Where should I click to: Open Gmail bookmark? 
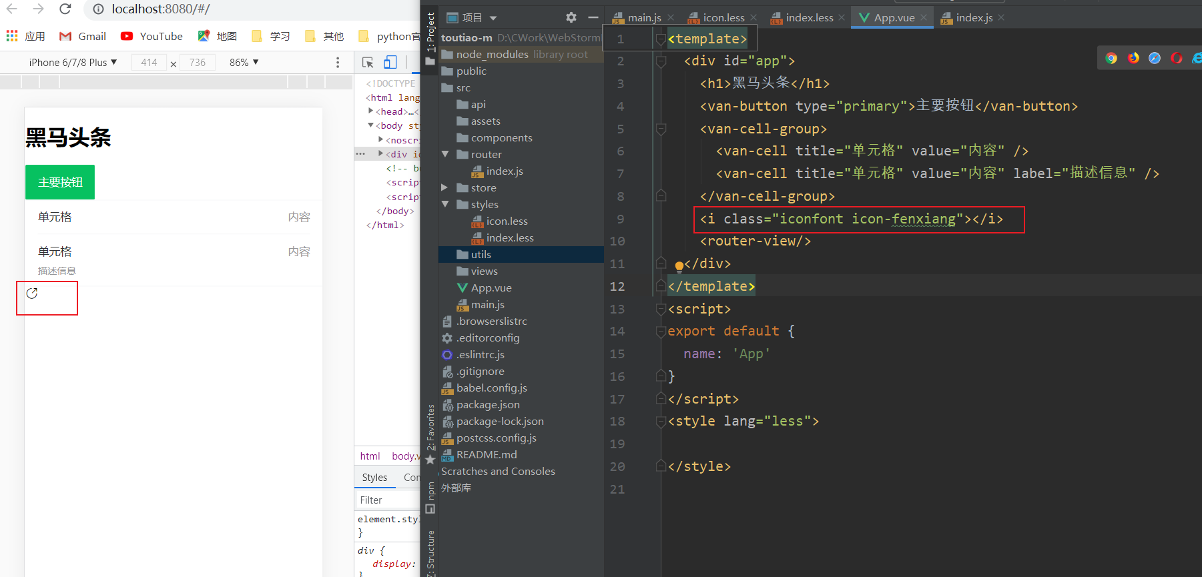point(83,36)
